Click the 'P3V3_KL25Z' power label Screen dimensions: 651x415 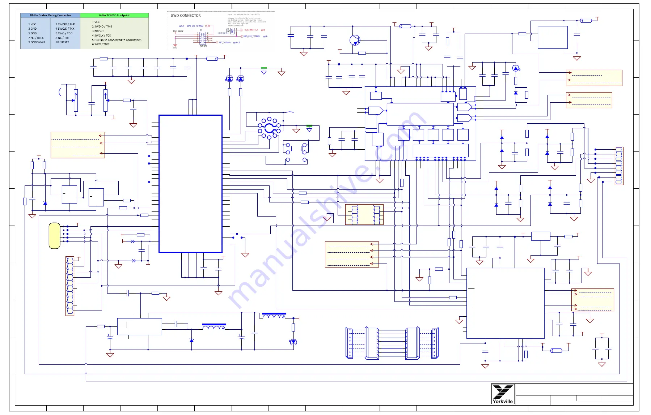pyautogui.click(x=178, y=31)
